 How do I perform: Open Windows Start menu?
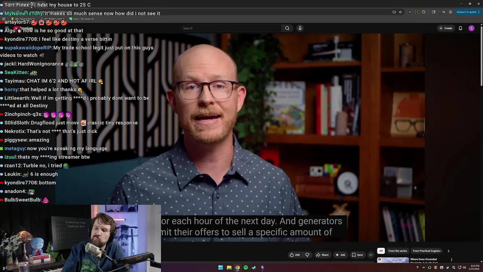point(220,267)
